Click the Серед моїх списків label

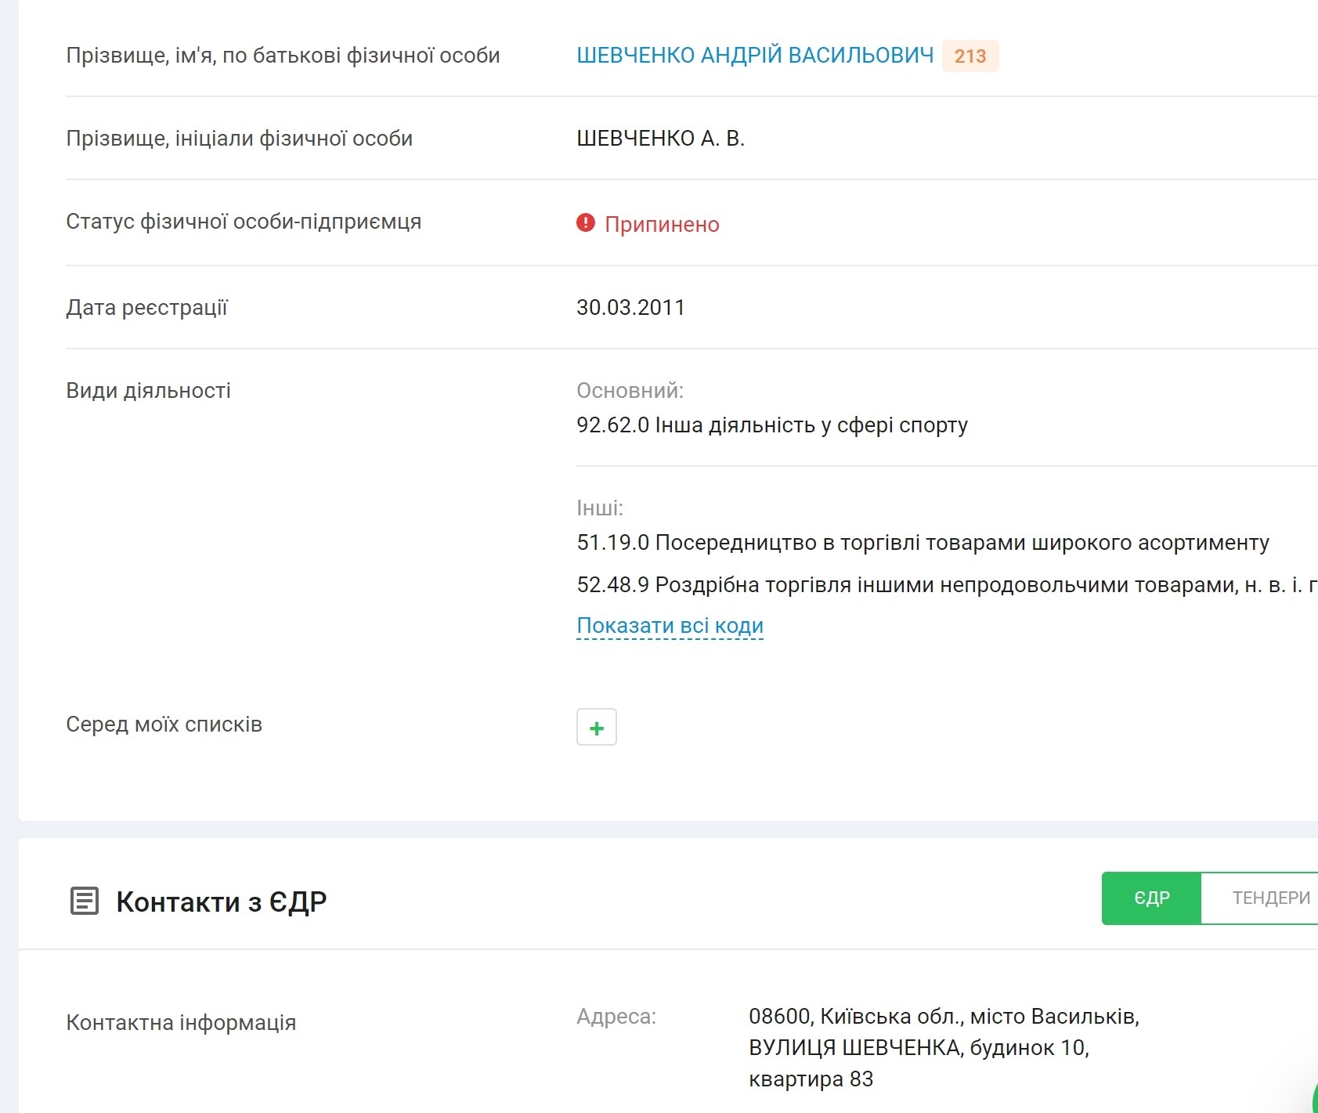[x=164, y=725]
